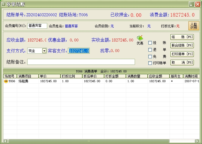
Task: Minimize the 收银结账 window
Action: click(x=191, y=4)
